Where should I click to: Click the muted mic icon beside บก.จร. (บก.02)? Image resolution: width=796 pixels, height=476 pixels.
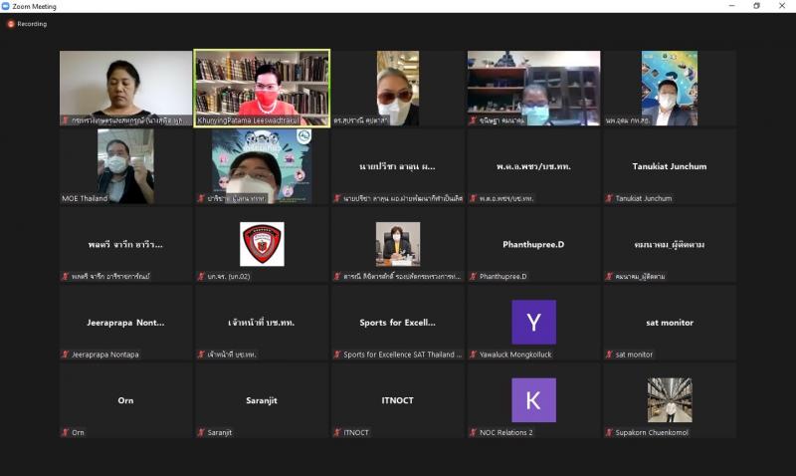201,277
